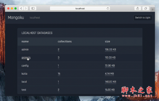This screenshot has height=101, width=159.
Task: Click the size column header
Action: [x=107, y=42]
